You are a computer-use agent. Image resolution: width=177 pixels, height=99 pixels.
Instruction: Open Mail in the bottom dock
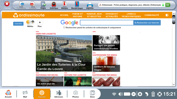click(x=25, y=94)
